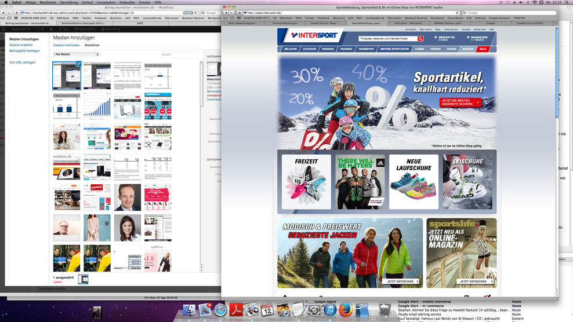The image size is (573, 322).
Task: Open the SKI-ALPIN navigation category
Action: click(x=291, y=49)
